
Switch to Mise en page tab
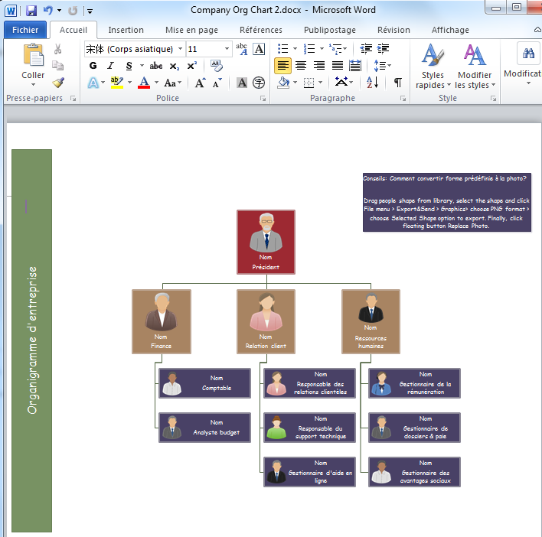(191, 30)
